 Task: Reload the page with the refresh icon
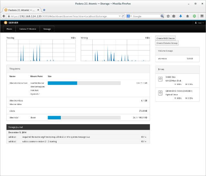click(x=123, y=16)
